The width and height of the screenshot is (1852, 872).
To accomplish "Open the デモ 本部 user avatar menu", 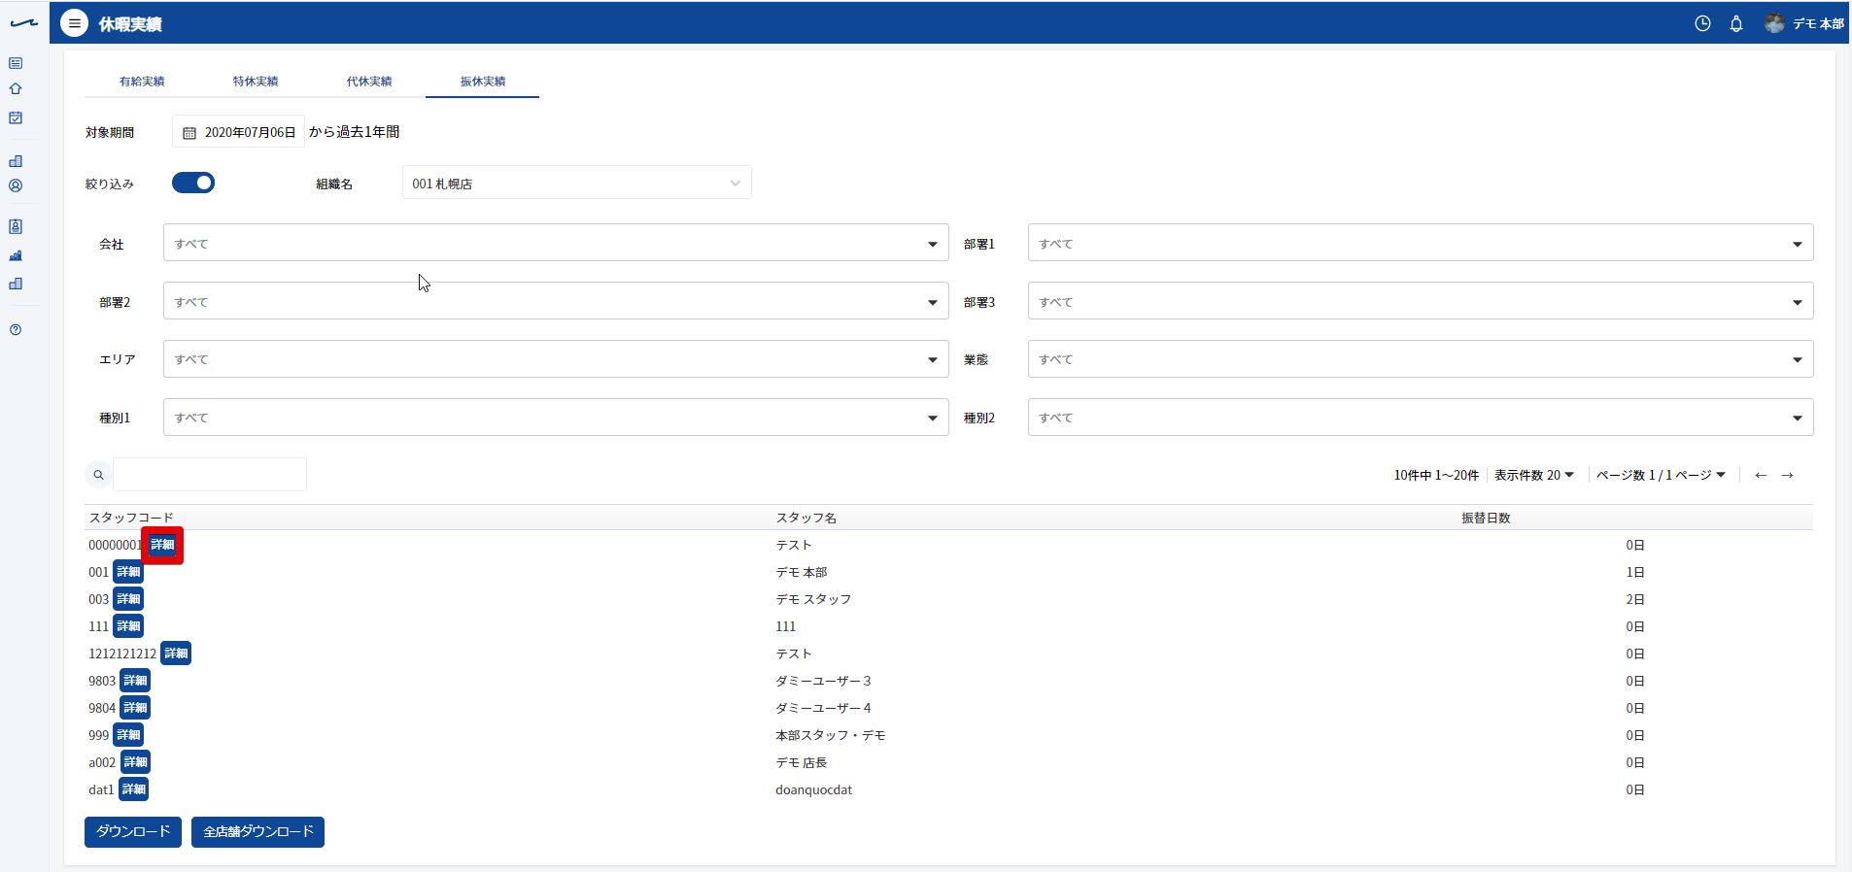I will [x=1804, y=23].
